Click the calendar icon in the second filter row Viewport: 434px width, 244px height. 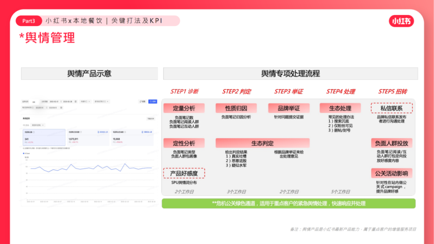[x=61, y=108]
